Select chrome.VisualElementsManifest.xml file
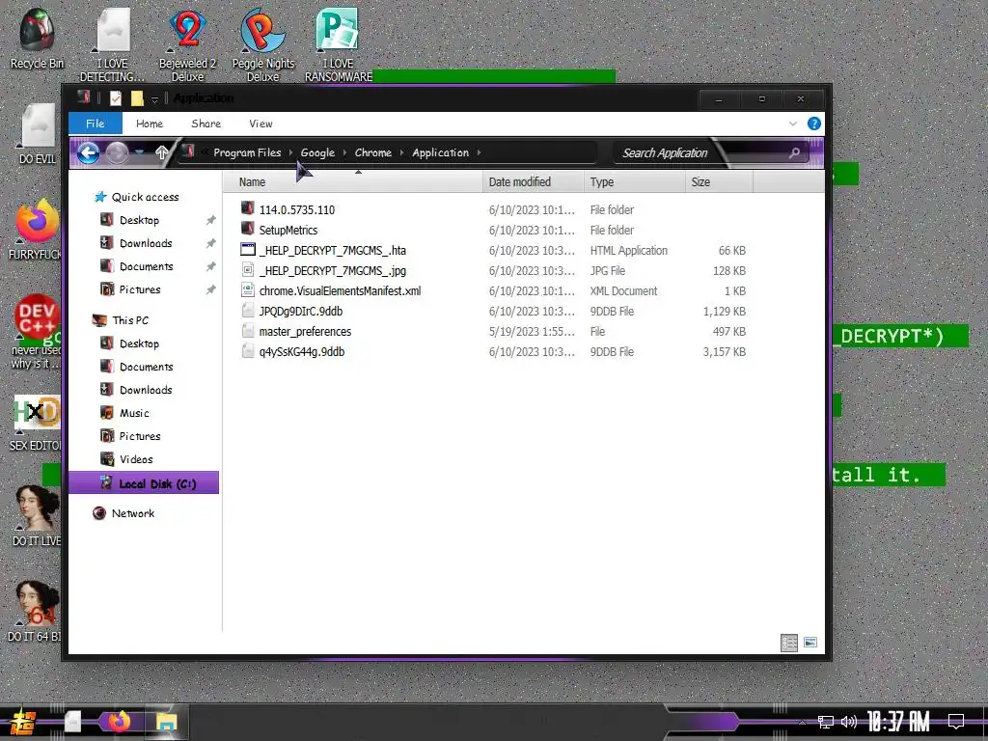This screenshot has width=988, height=741. pos(340,290)
